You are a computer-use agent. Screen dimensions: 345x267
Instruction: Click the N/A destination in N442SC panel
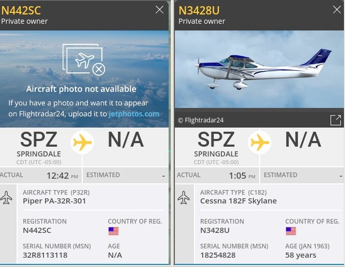click(x=126, y=140)
